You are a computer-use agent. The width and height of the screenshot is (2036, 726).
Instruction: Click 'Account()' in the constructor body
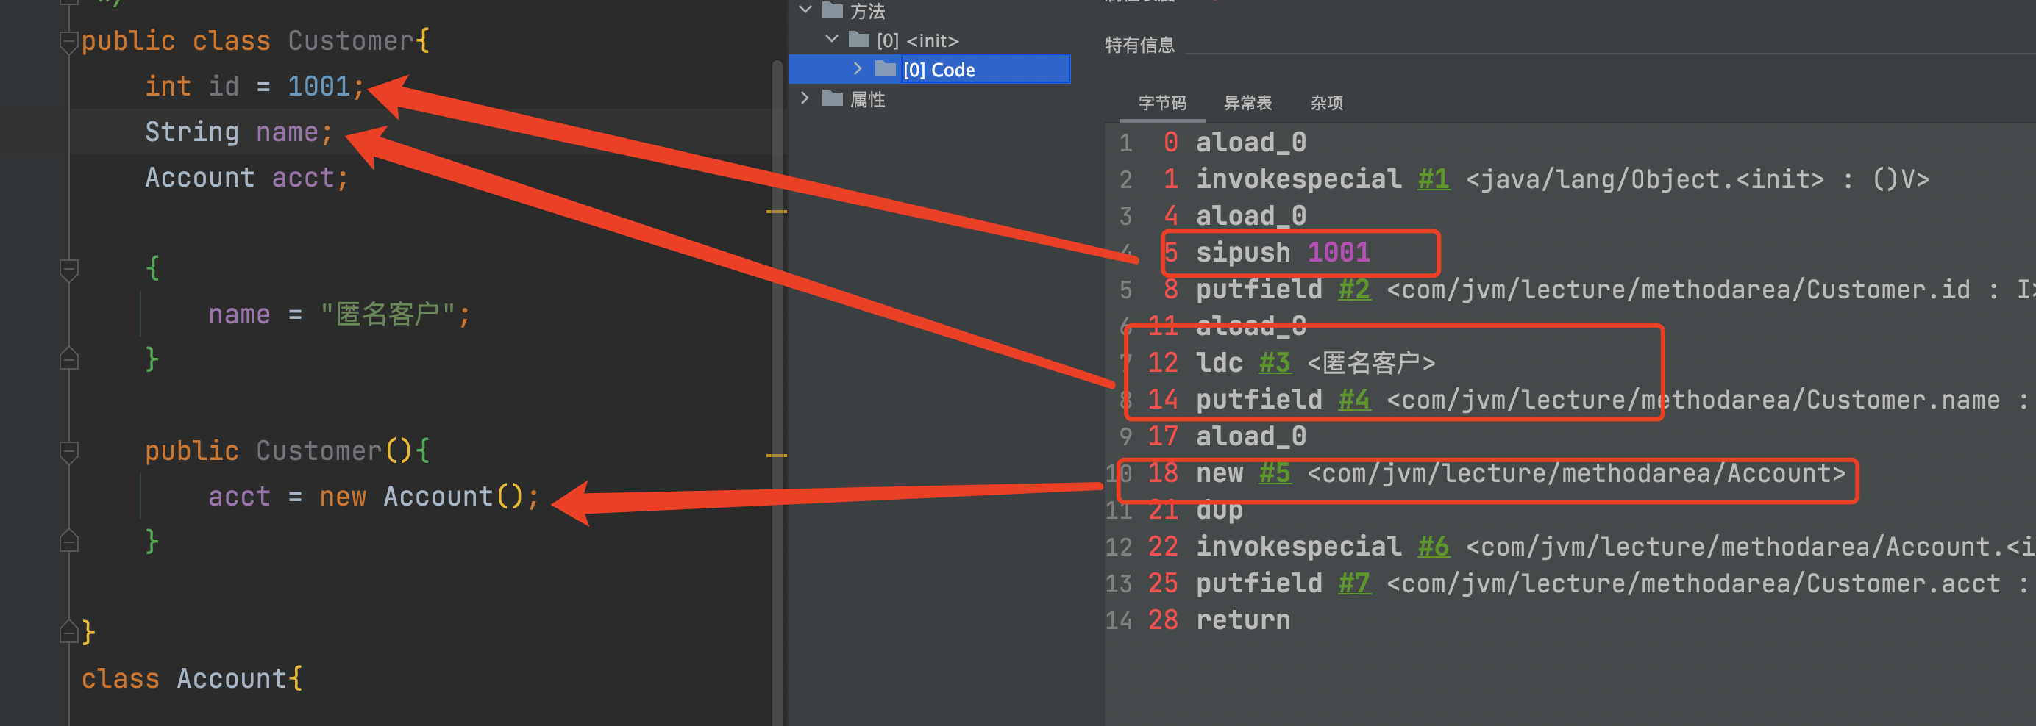click(454, 497)
